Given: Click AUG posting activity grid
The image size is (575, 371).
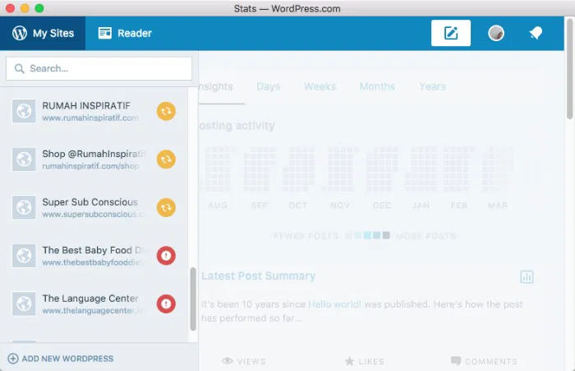Looking at the screenshot, I should (217, 169).
